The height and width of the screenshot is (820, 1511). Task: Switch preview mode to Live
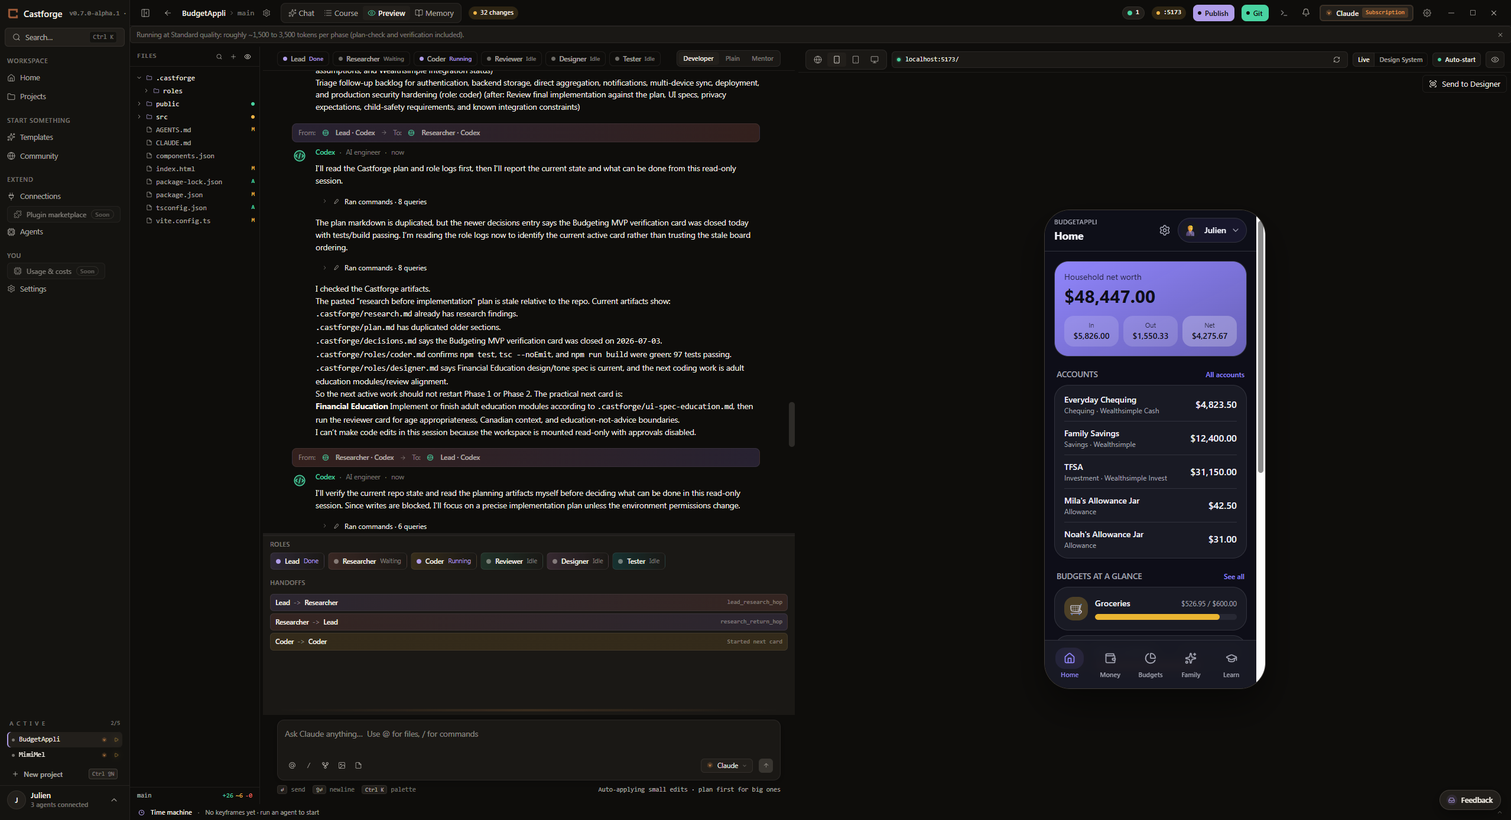(1364, 60)
